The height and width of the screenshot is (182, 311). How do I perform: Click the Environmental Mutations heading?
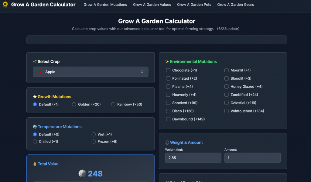193,61
